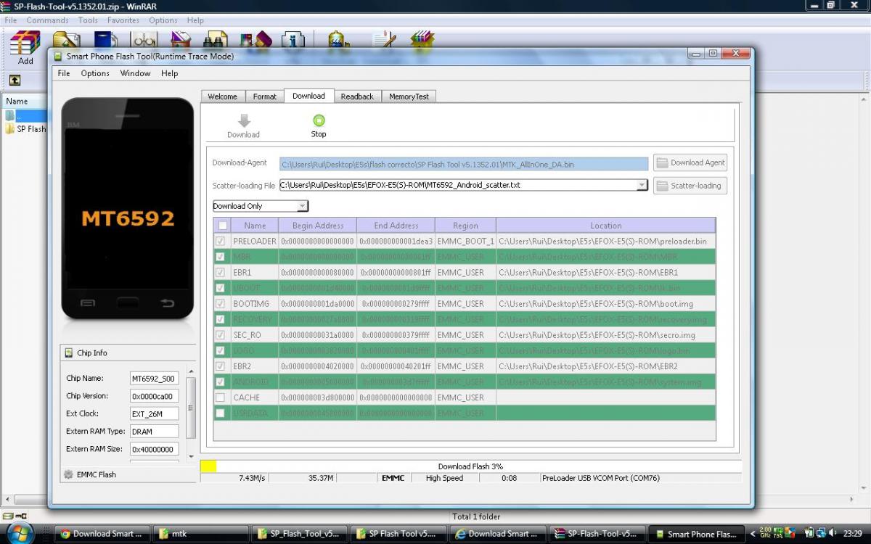Toggle the PRELOADER row checkbox
This screenshot has height=544, width=871.
point(220,242)
